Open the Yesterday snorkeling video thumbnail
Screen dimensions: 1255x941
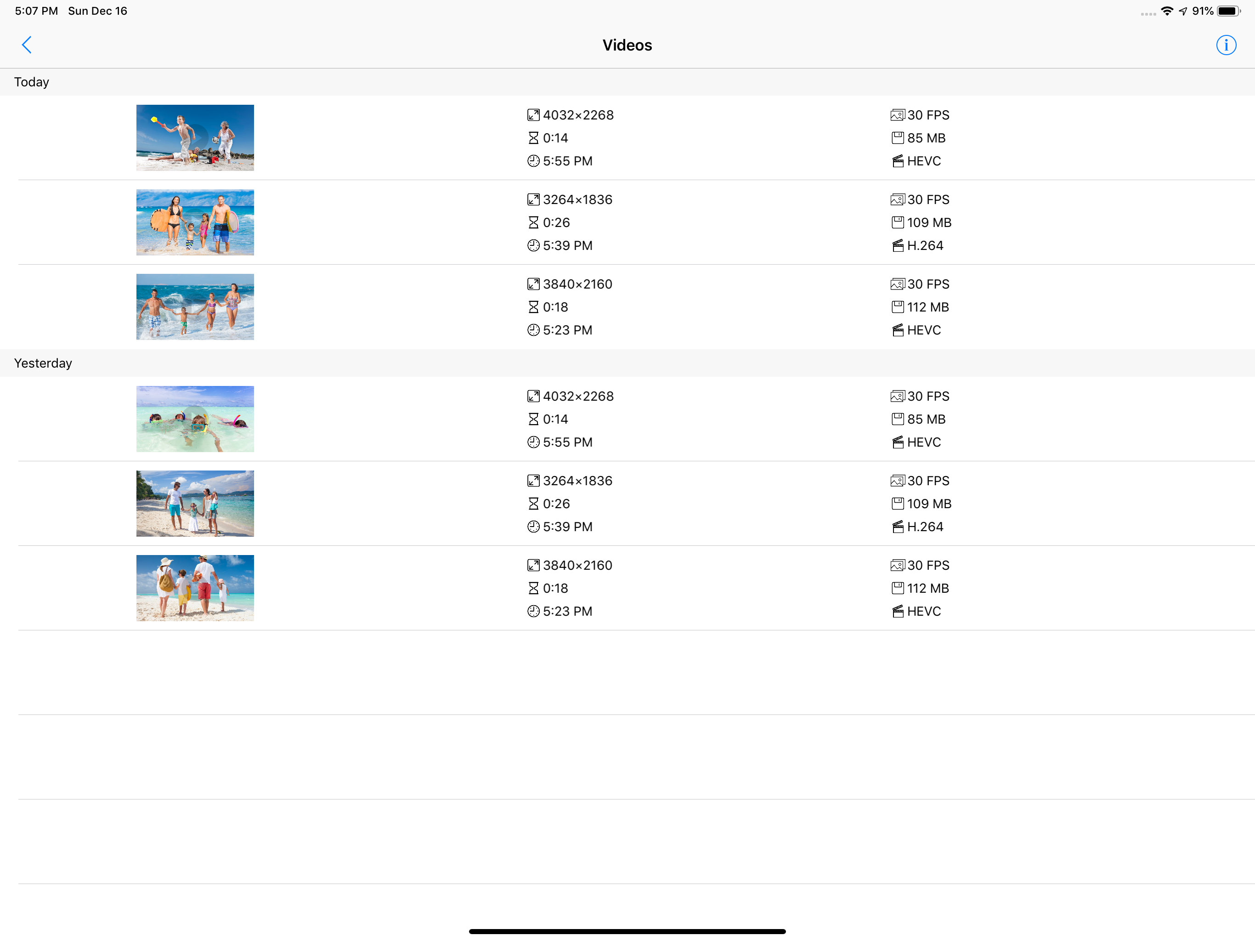(195, 418)
